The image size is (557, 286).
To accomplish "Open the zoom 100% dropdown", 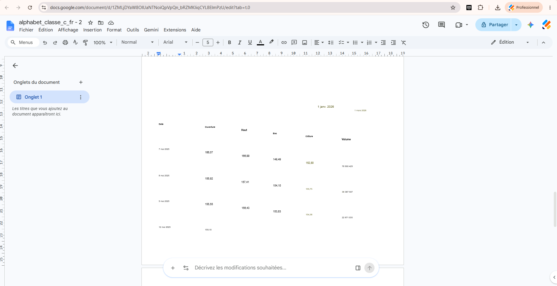I will click(x=103, y=42).
